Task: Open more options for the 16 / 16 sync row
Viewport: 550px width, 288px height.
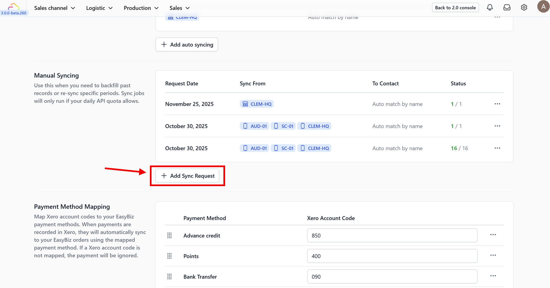Action: click(x=497, y=148)
